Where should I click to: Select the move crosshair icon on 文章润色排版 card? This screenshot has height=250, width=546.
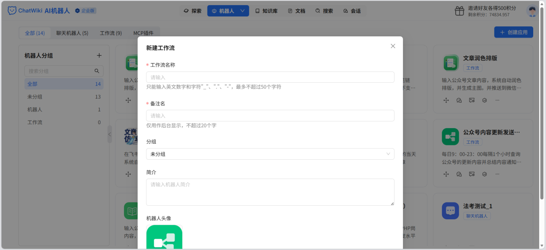point(446,100)
